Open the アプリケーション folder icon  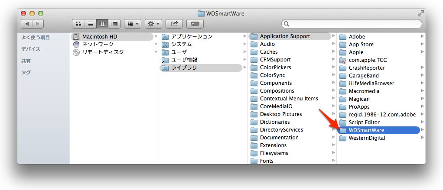[x=165, y=37]
